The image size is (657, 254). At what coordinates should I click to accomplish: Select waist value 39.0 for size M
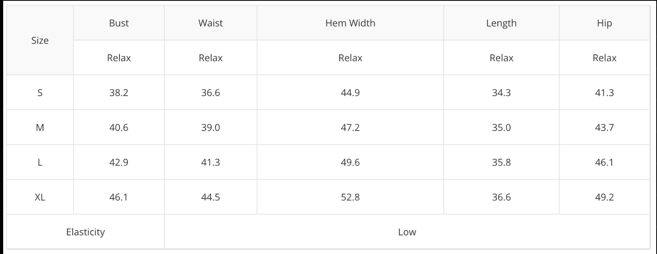[x=210, y=128]
